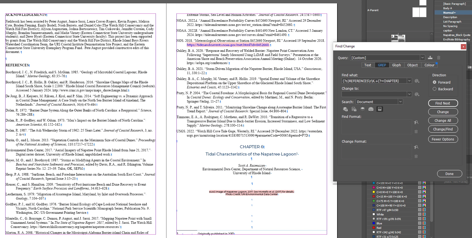
Task: Click into the Find what field
Action: [374, 81]
